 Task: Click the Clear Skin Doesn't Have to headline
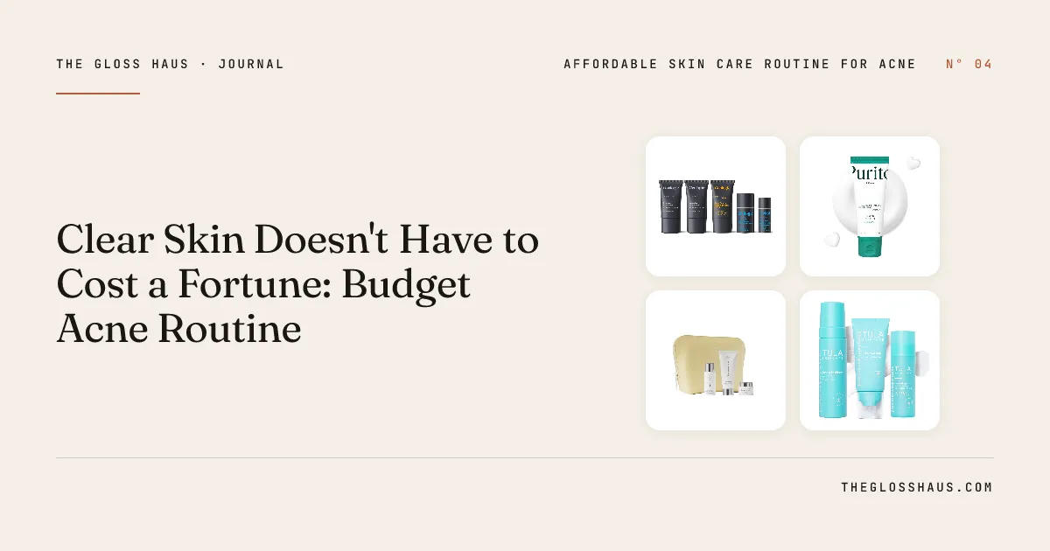(297, 240)
